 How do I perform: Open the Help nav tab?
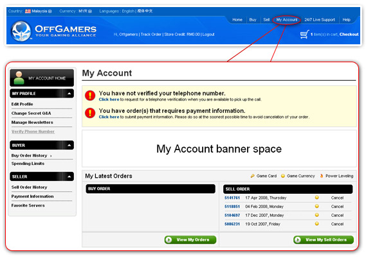347,20
